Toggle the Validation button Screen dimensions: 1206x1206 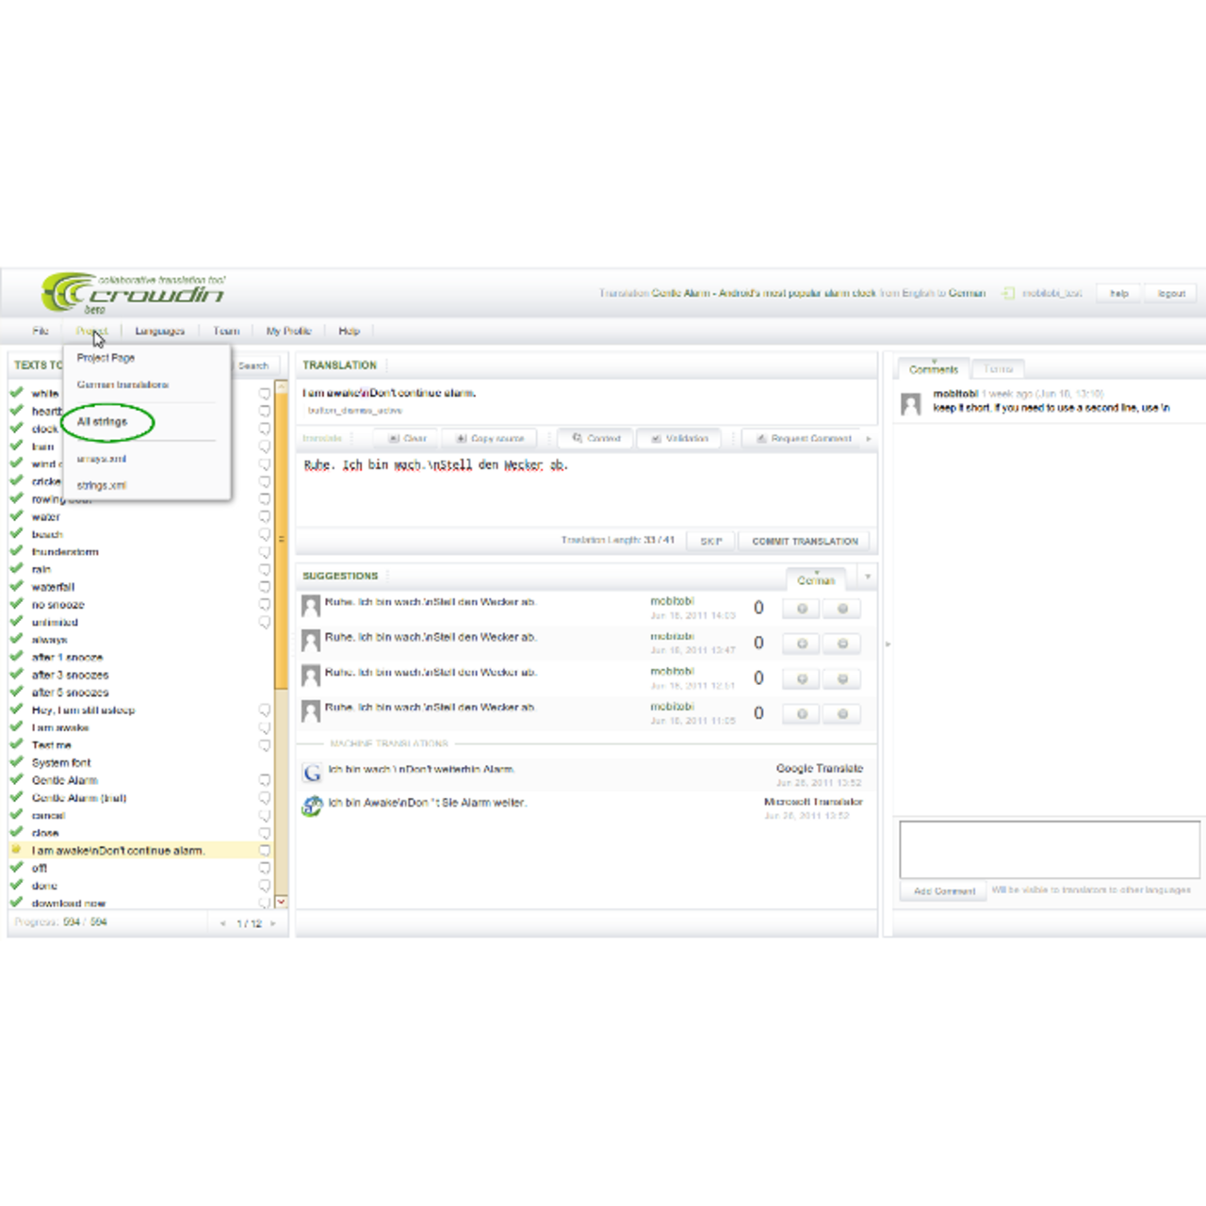(679, 439)
